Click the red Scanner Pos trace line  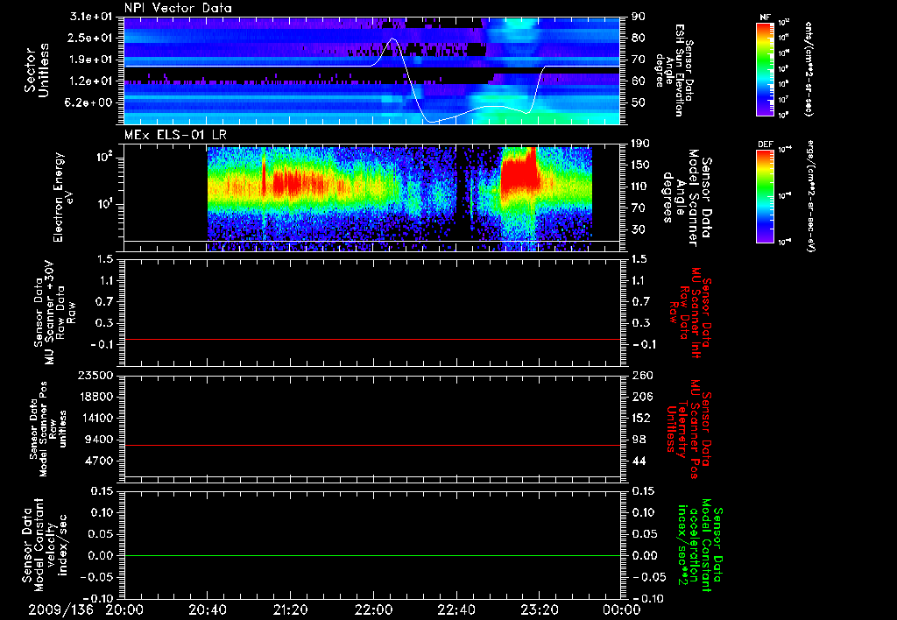click(371, 445)
